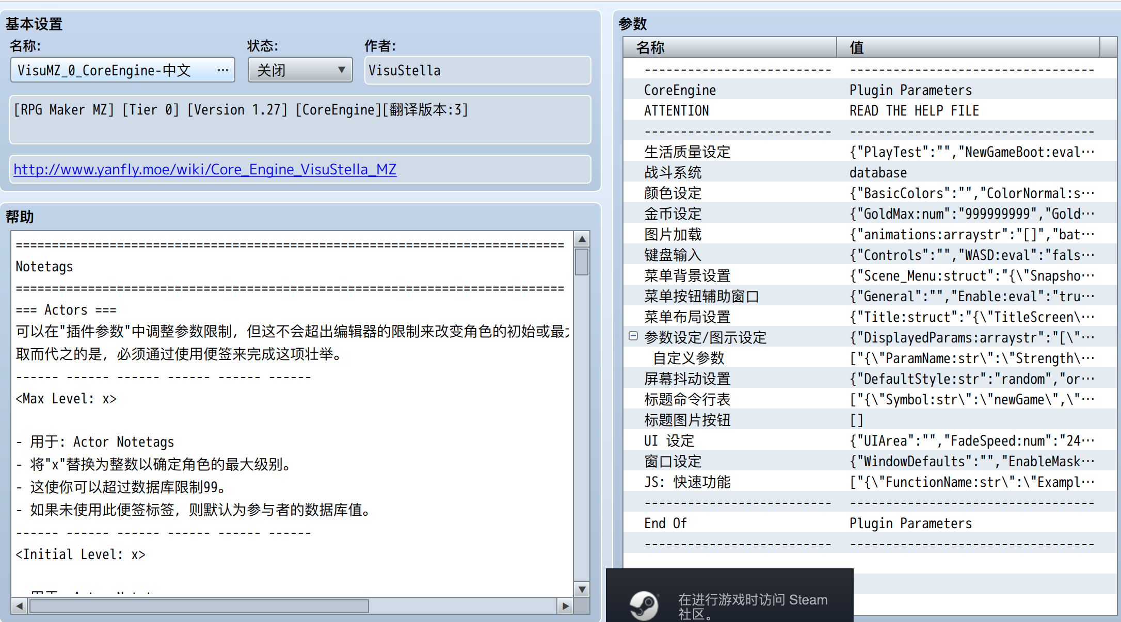The height and width of the screenshot is (622, 1121).
Task: Click the <Initial Level: x> notetag text
Action: point(81,554)
